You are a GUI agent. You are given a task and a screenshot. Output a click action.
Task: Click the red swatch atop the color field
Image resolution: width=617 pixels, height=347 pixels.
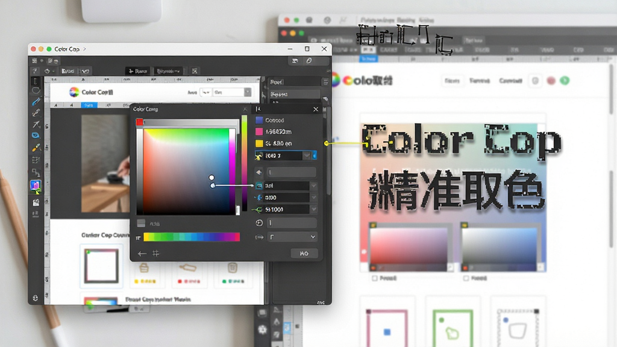tap(140, 122)
